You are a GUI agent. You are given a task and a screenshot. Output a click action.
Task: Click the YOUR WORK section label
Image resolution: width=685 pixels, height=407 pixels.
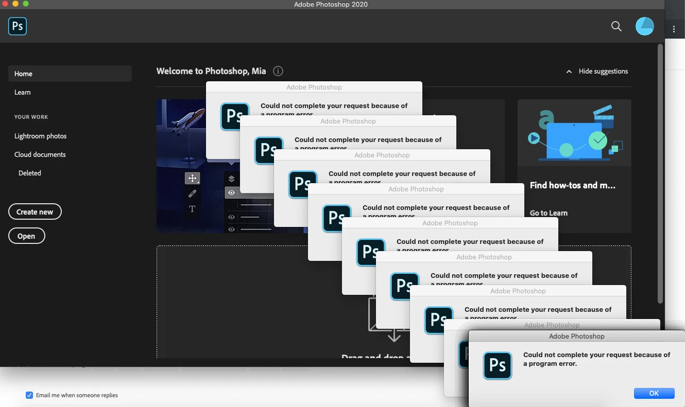pos(31,117)
